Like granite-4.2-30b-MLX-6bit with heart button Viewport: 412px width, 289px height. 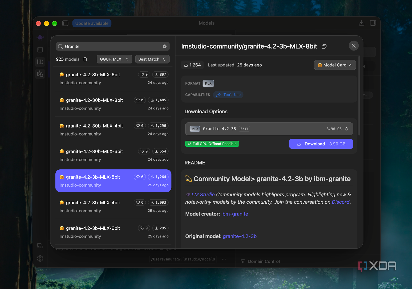tap(144, 151)
